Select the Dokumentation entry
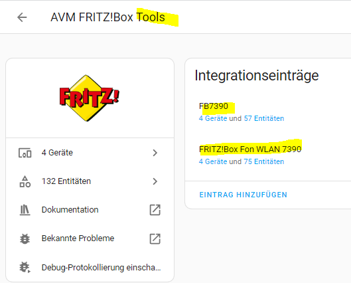The image size is (351, 283). click(90, 210)
